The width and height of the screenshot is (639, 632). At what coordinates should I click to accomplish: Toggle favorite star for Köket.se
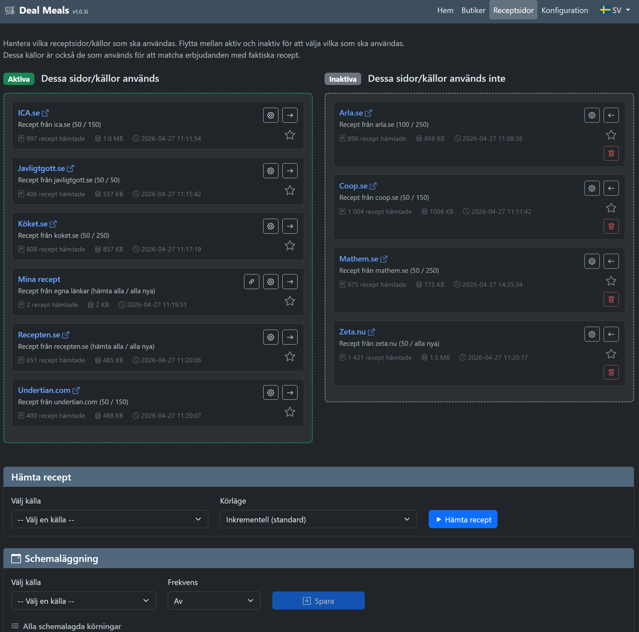click(290, 245)
